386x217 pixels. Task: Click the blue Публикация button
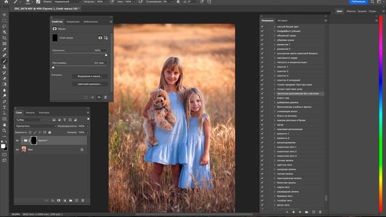point(358,2)
